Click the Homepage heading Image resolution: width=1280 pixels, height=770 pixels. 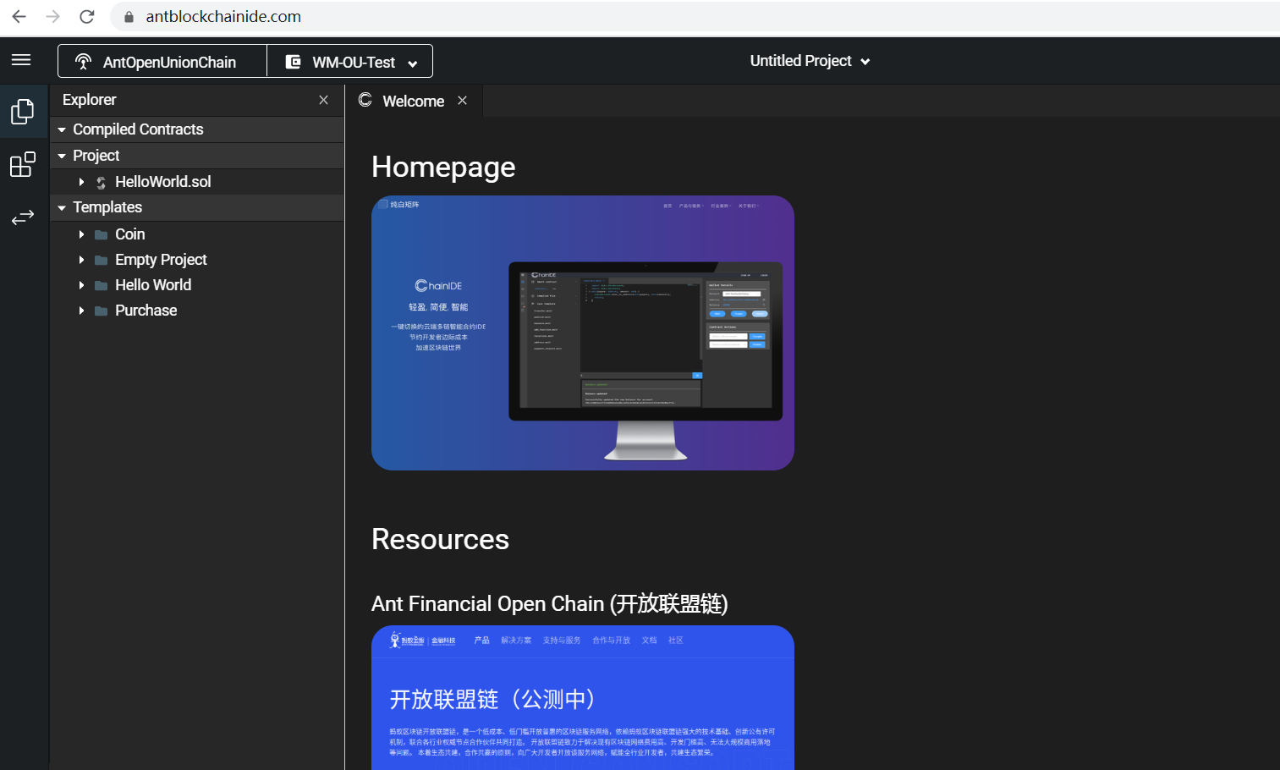coord(443,167)
